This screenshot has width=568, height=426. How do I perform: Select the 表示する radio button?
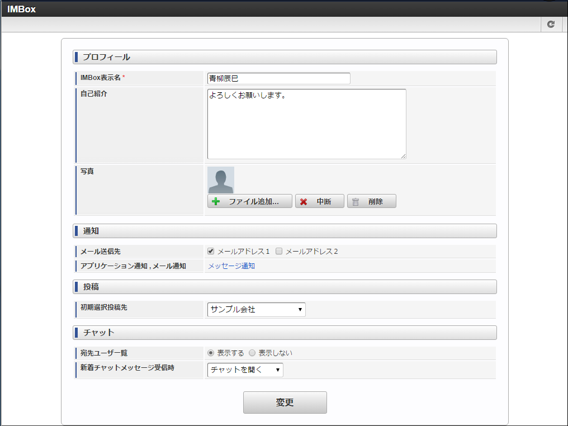(x=211, y=353)
